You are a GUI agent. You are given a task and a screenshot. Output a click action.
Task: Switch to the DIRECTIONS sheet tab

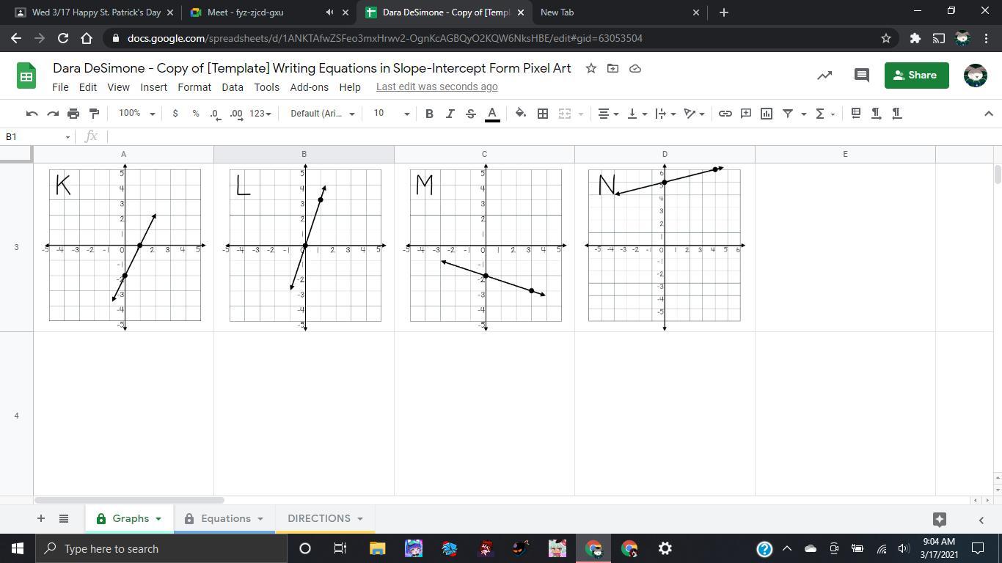point(325,518)
